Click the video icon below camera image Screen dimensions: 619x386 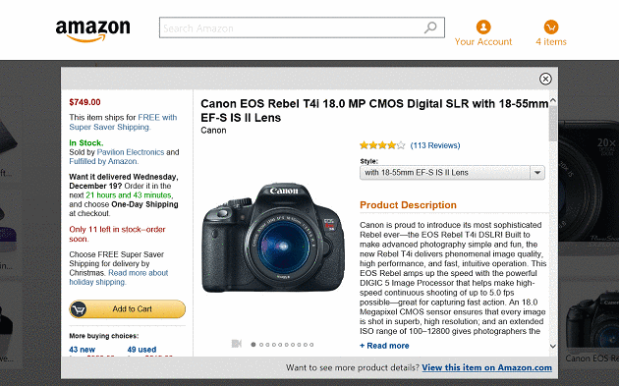tap(237, 344)
